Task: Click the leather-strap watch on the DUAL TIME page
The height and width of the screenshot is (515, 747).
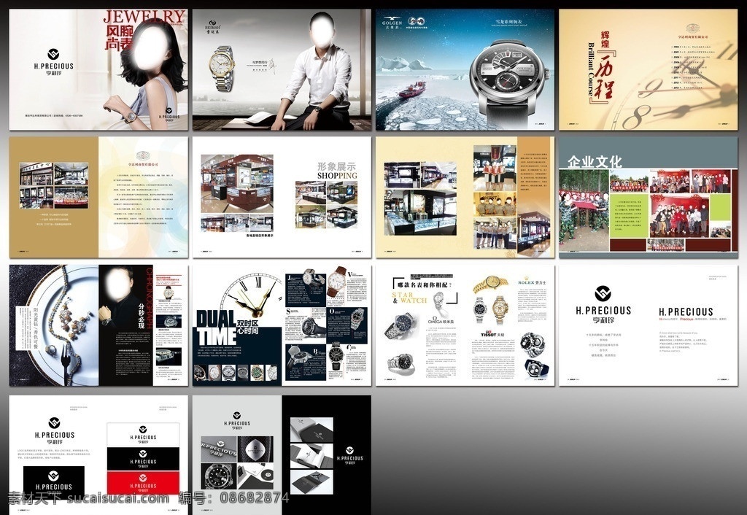Action: (x=336, y=281)
